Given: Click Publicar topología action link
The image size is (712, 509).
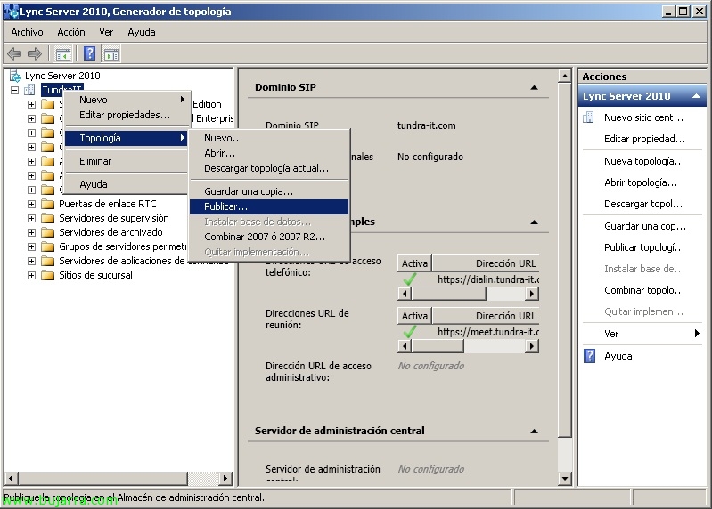Looking at the screenshot, I should tap(644, 247).
